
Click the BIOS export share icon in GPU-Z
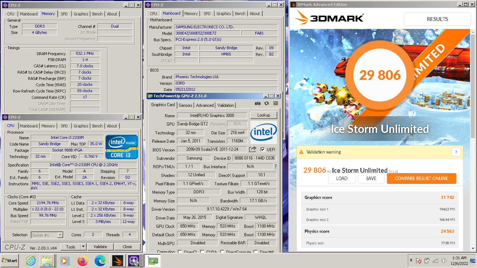point(252,149)
